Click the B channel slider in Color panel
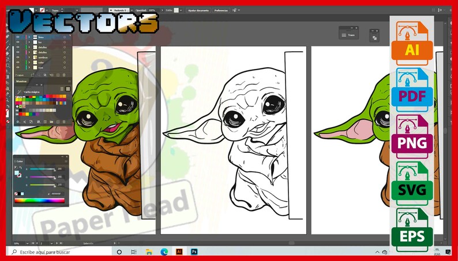This screenshot has width=458, height=261. [x=42, y=185]
